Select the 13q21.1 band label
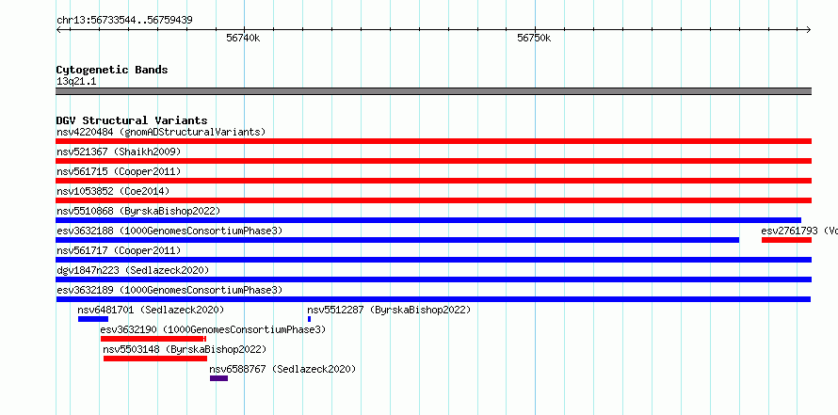 coord(76,82)
